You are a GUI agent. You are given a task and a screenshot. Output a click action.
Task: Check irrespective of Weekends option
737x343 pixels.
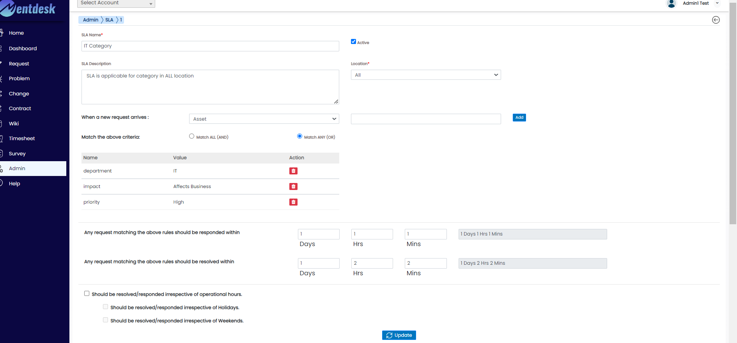click(105, 320)
